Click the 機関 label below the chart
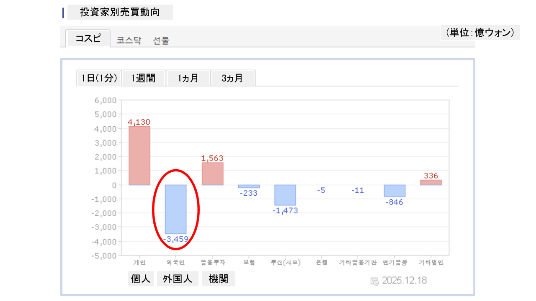The image size is (536, 301). tap(219, 279)
